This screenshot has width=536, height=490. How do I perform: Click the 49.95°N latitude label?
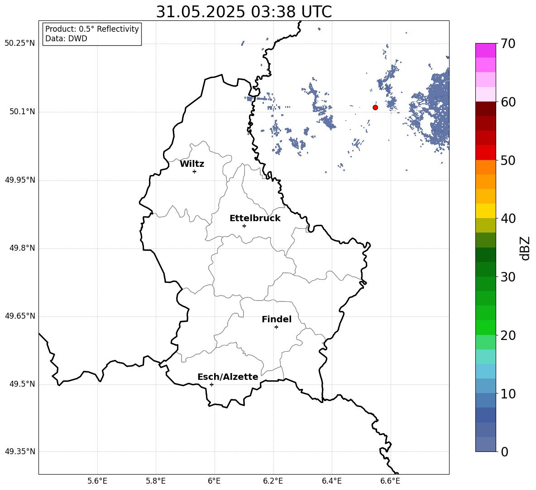[x=20, y=180]
